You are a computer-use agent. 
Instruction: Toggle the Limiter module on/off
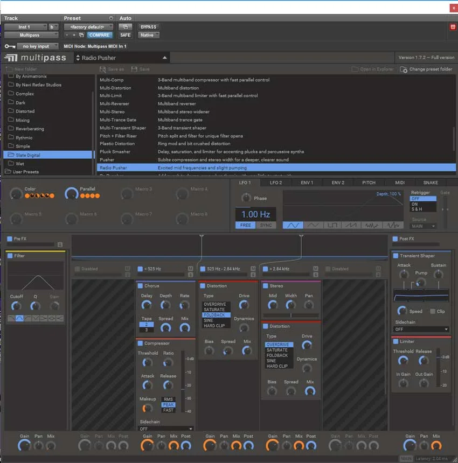tap(395, 341)
